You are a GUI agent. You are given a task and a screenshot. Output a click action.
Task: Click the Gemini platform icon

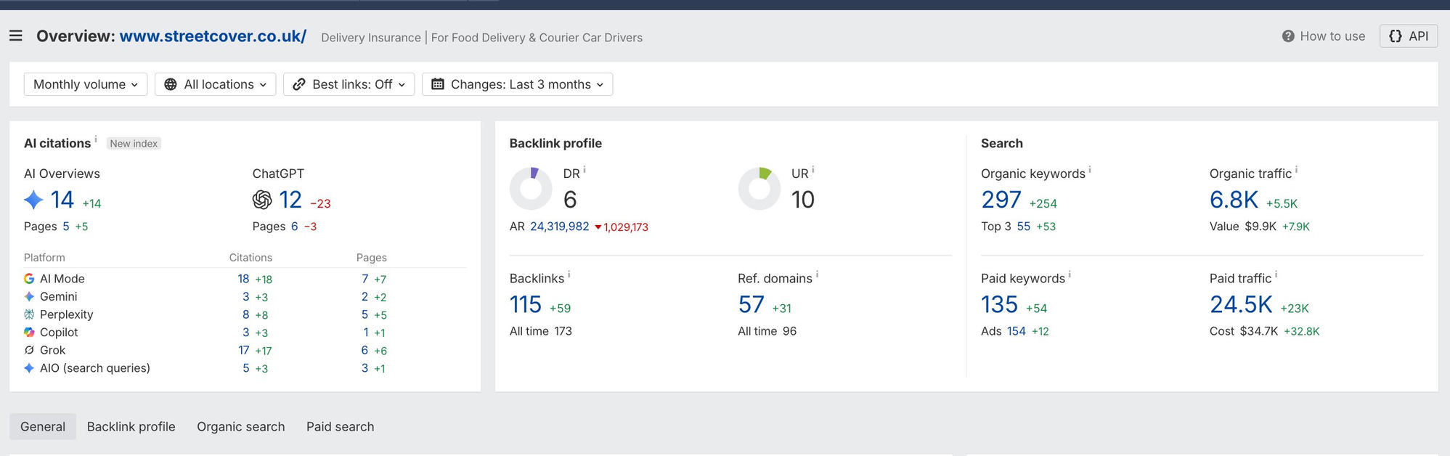pyautogui.click(x=29, y=296)
